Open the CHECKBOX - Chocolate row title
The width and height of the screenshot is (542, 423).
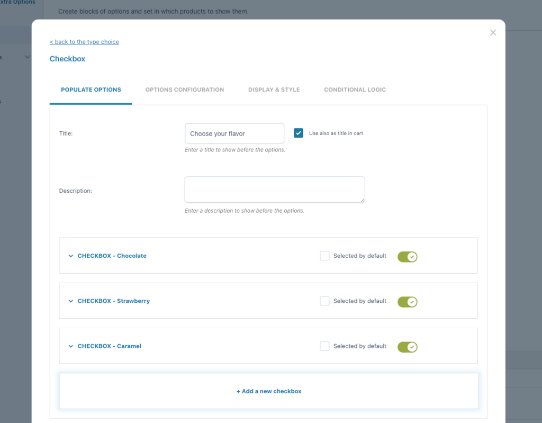112,256
